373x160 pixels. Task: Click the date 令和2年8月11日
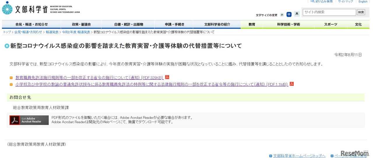point(348,55)
